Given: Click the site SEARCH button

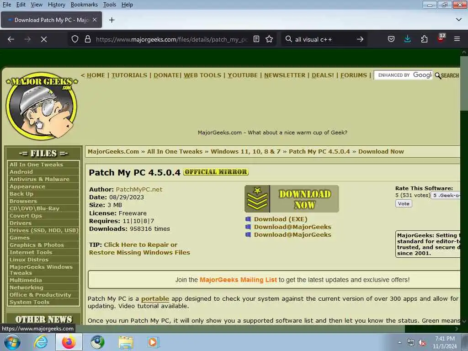Looking at the screenshot, I should tap(447, 75).
